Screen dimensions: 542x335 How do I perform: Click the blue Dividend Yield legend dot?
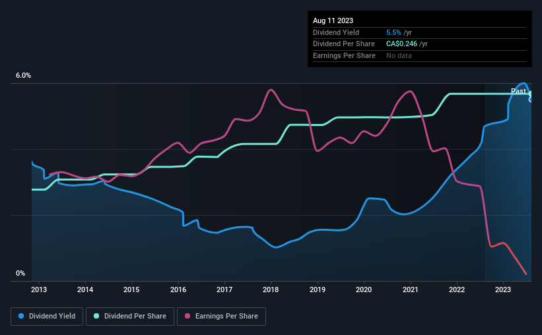(x=21, y=316)
